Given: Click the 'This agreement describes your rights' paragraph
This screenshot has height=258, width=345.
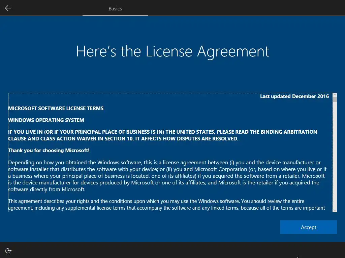Looking at the screenshot, I should click(166, 205).
